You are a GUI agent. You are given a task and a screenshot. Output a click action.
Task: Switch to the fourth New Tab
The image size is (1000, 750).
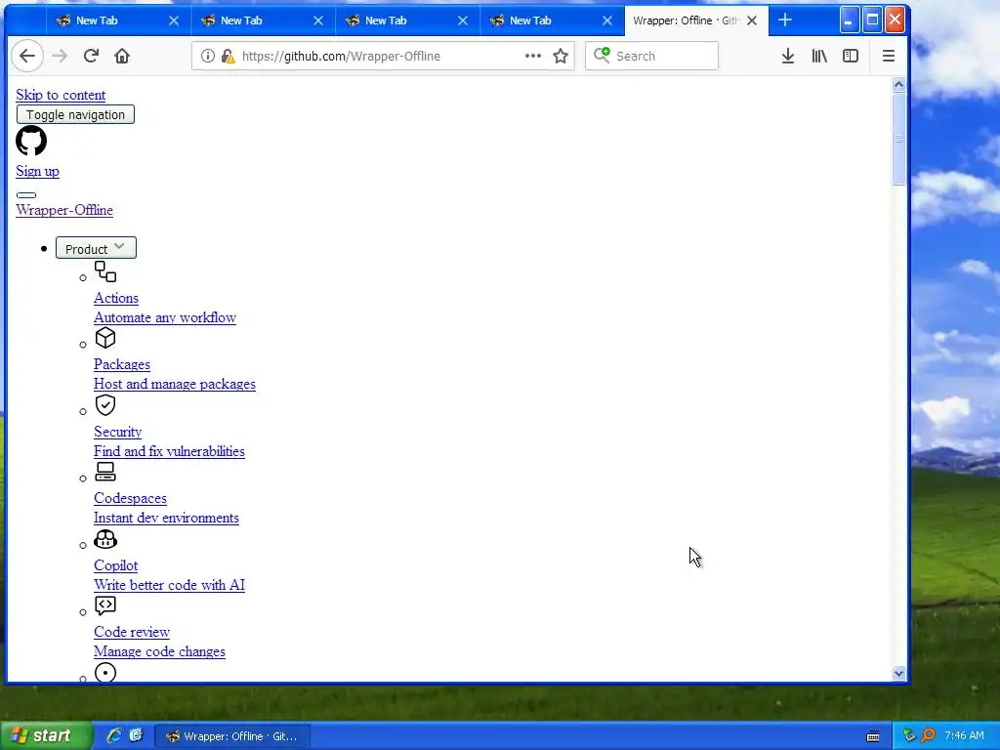(552, 21)
